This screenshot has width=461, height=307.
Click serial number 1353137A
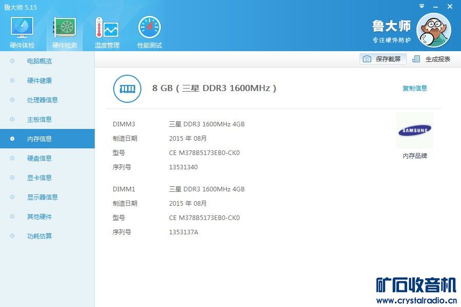point(183,232)
